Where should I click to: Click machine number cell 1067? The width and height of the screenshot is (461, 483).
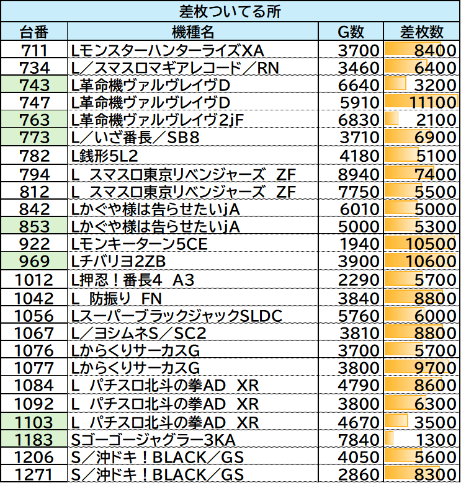34,332
